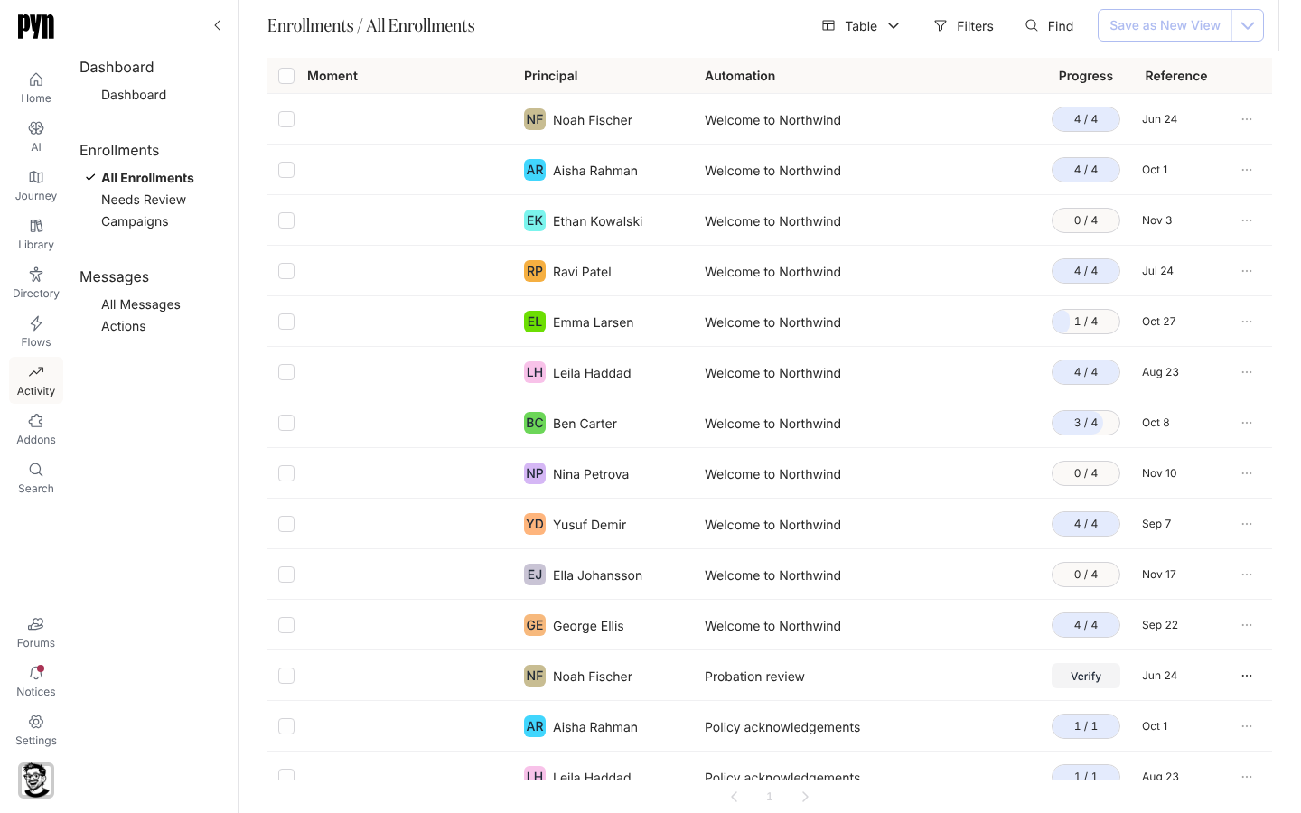This screenshot has width=1301, height=813.
Task: Open Notices bell icon
Action: tap(36, 681)
